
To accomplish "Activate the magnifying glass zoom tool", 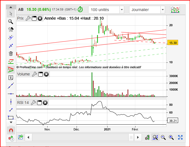I will [x=11, y=21].
